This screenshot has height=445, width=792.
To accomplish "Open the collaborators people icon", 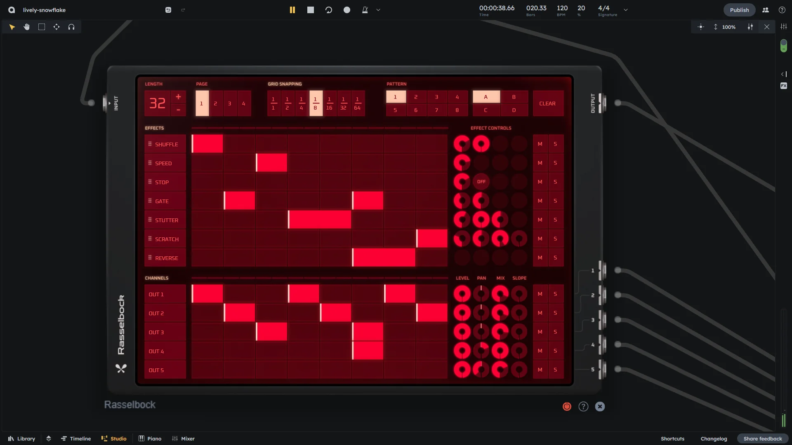I will [766, 10].
